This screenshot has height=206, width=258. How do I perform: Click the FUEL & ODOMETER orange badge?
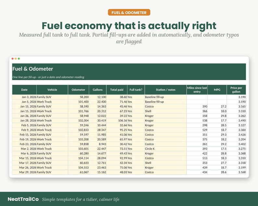coord(129,12)
